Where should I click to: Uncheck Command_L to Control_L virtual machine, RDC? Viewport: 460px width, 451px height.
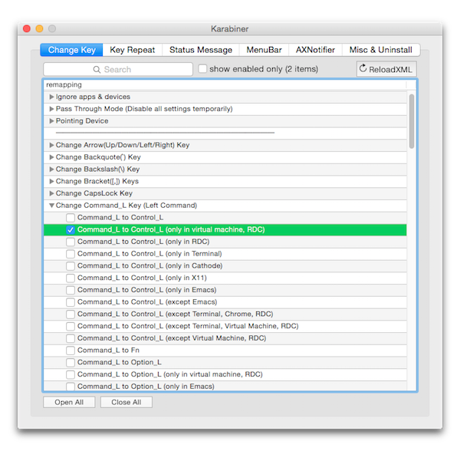71,229
